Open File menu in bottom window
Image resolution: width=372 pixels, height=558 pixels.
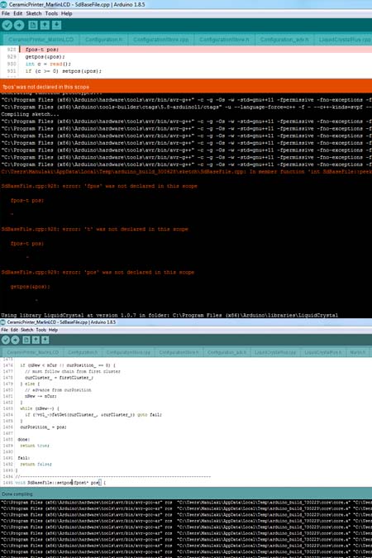4,330
